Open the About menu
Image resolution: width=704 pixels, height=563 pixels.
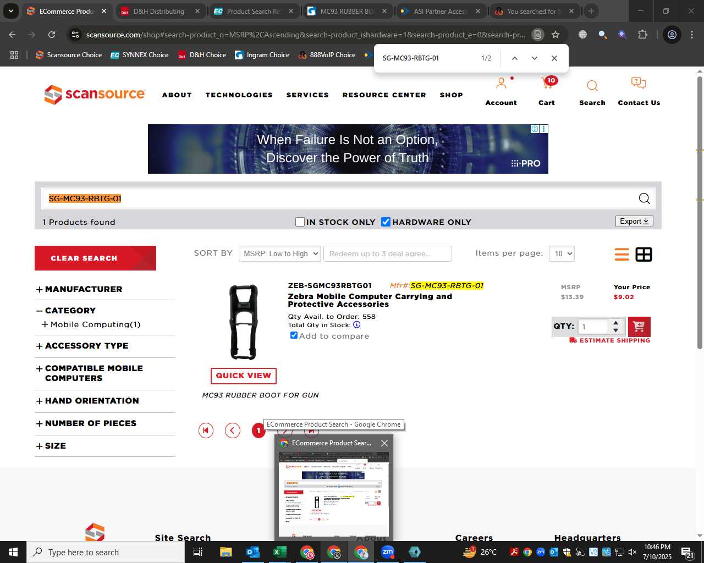click(177, 95)
